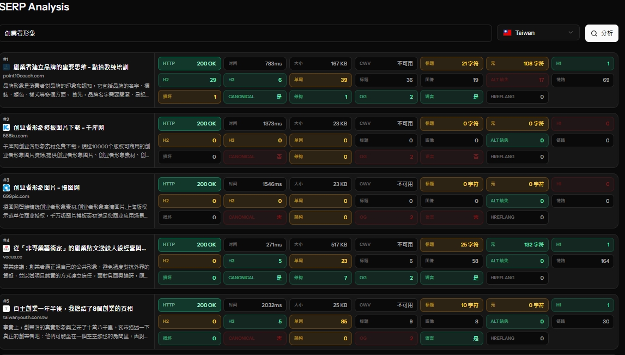Click HTTP 200 OK badge in result #1
This screenshot has width=625, height=355.
coord(189,63)
